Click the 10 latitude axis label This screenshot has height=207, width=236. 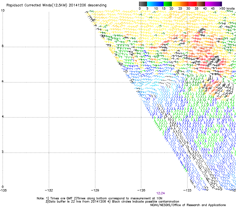[3, 11]
